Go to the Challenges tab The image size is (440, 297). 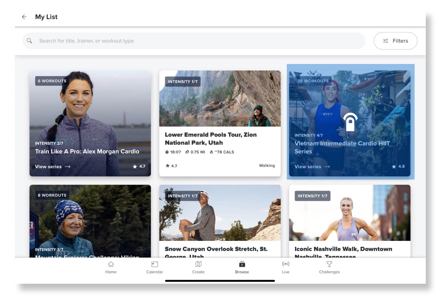[329, 267]
